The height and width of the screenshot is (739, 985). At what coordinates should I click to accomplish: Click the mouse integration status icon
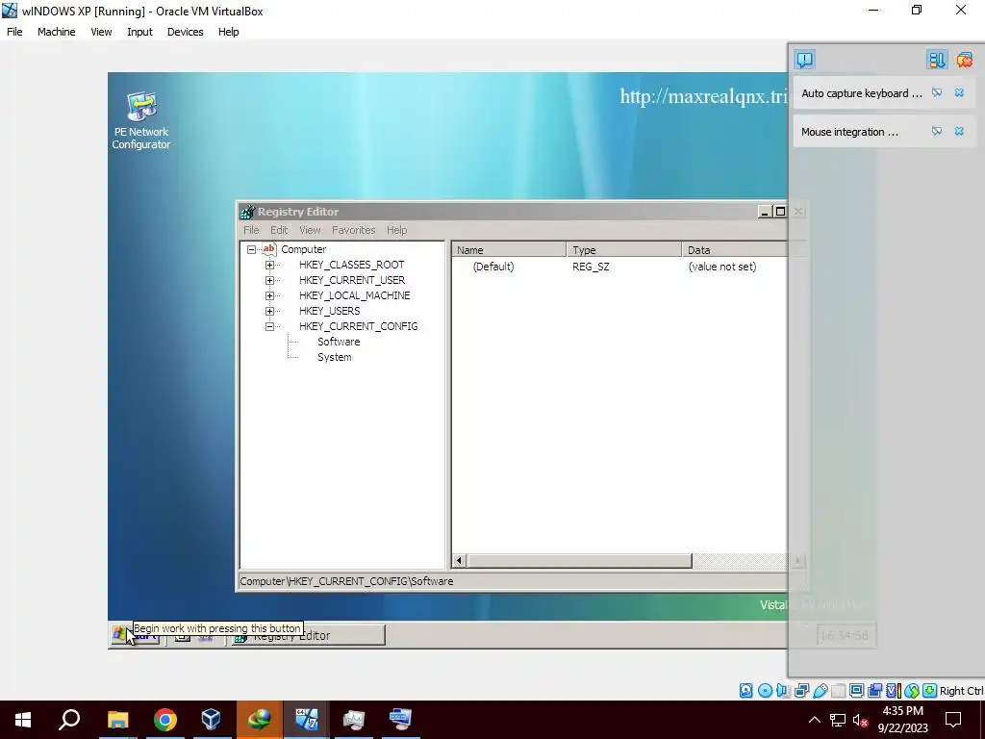point(912,691)
